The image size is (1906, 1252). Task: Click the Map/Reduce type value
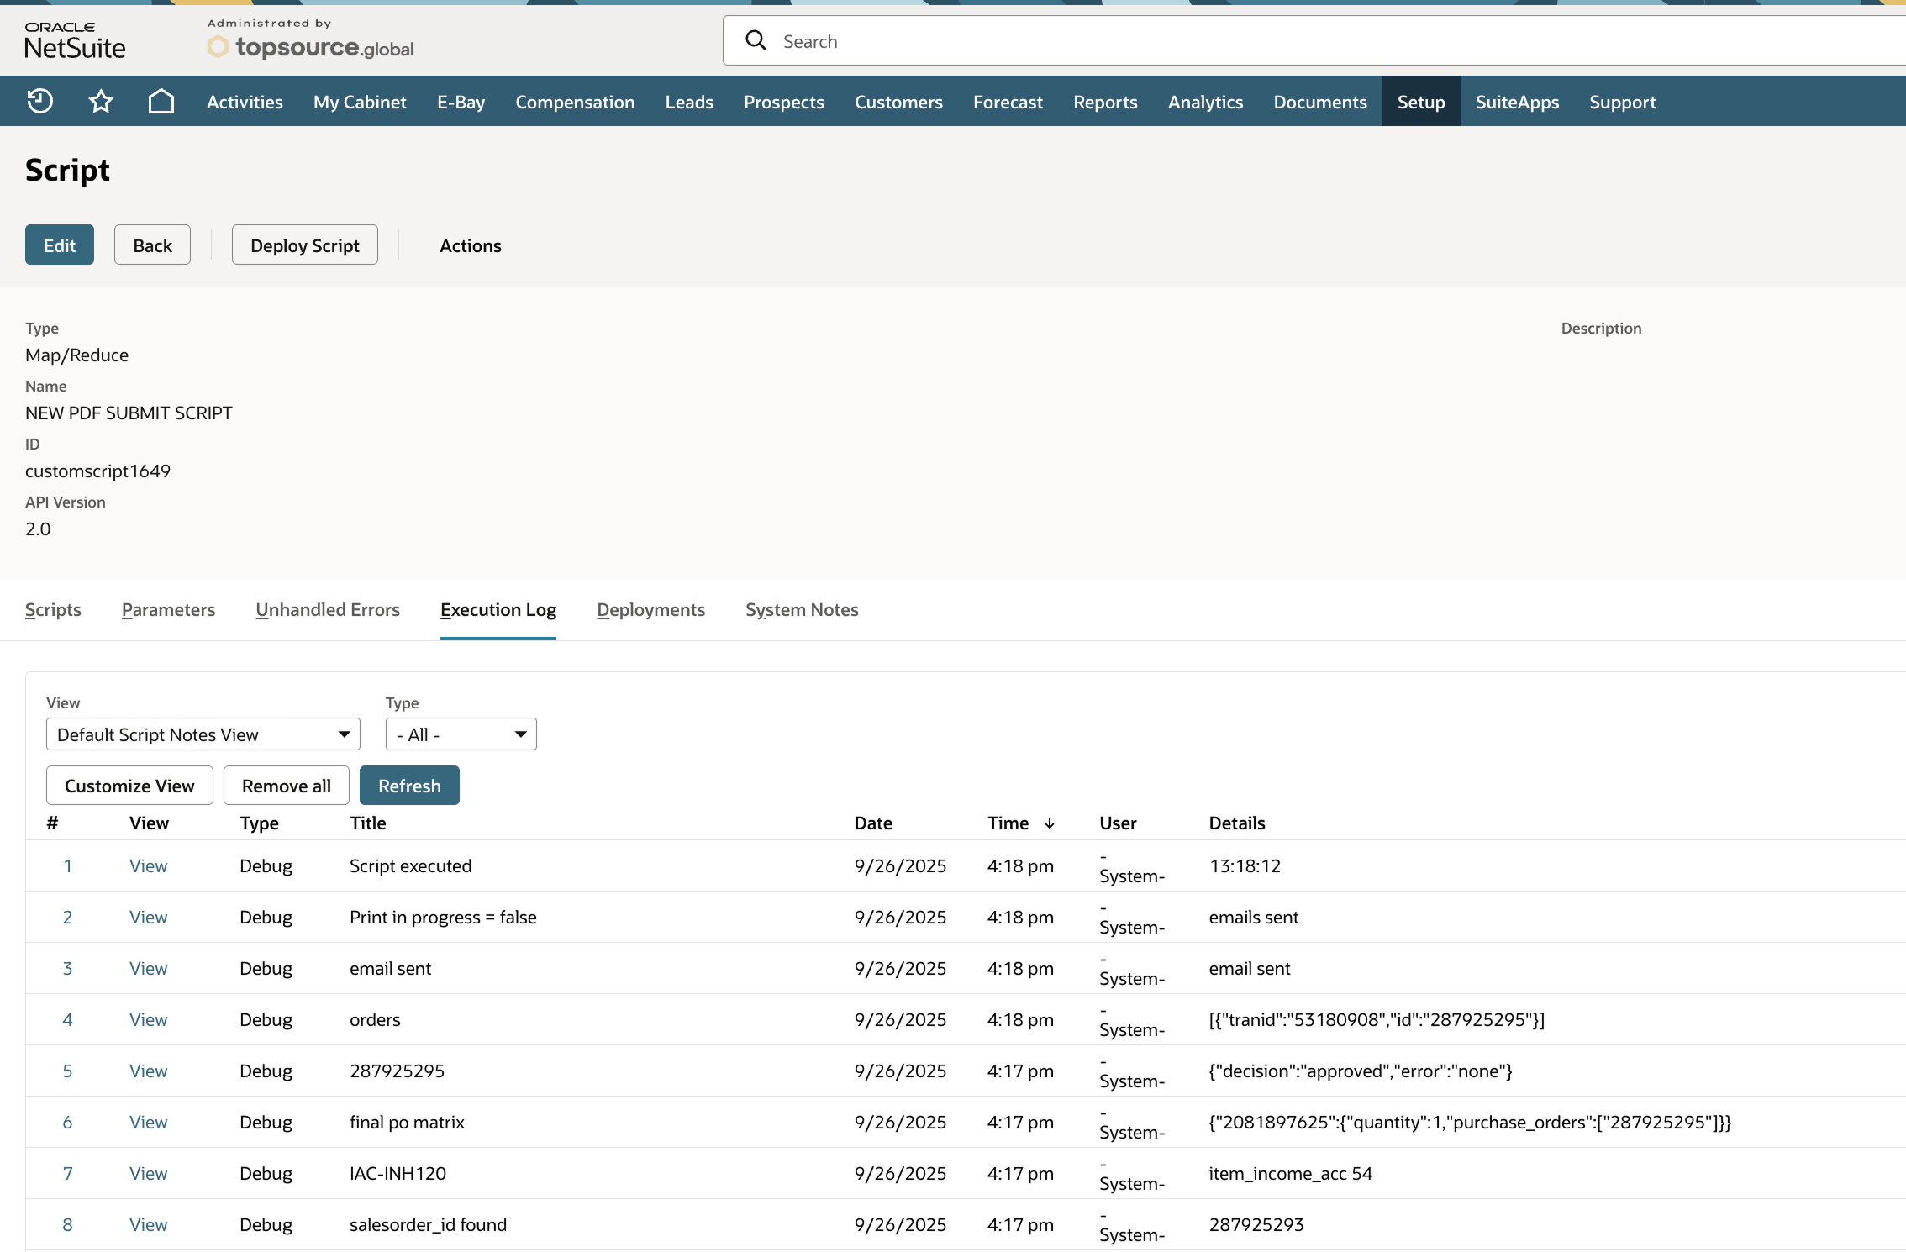[x=76, y=355]
